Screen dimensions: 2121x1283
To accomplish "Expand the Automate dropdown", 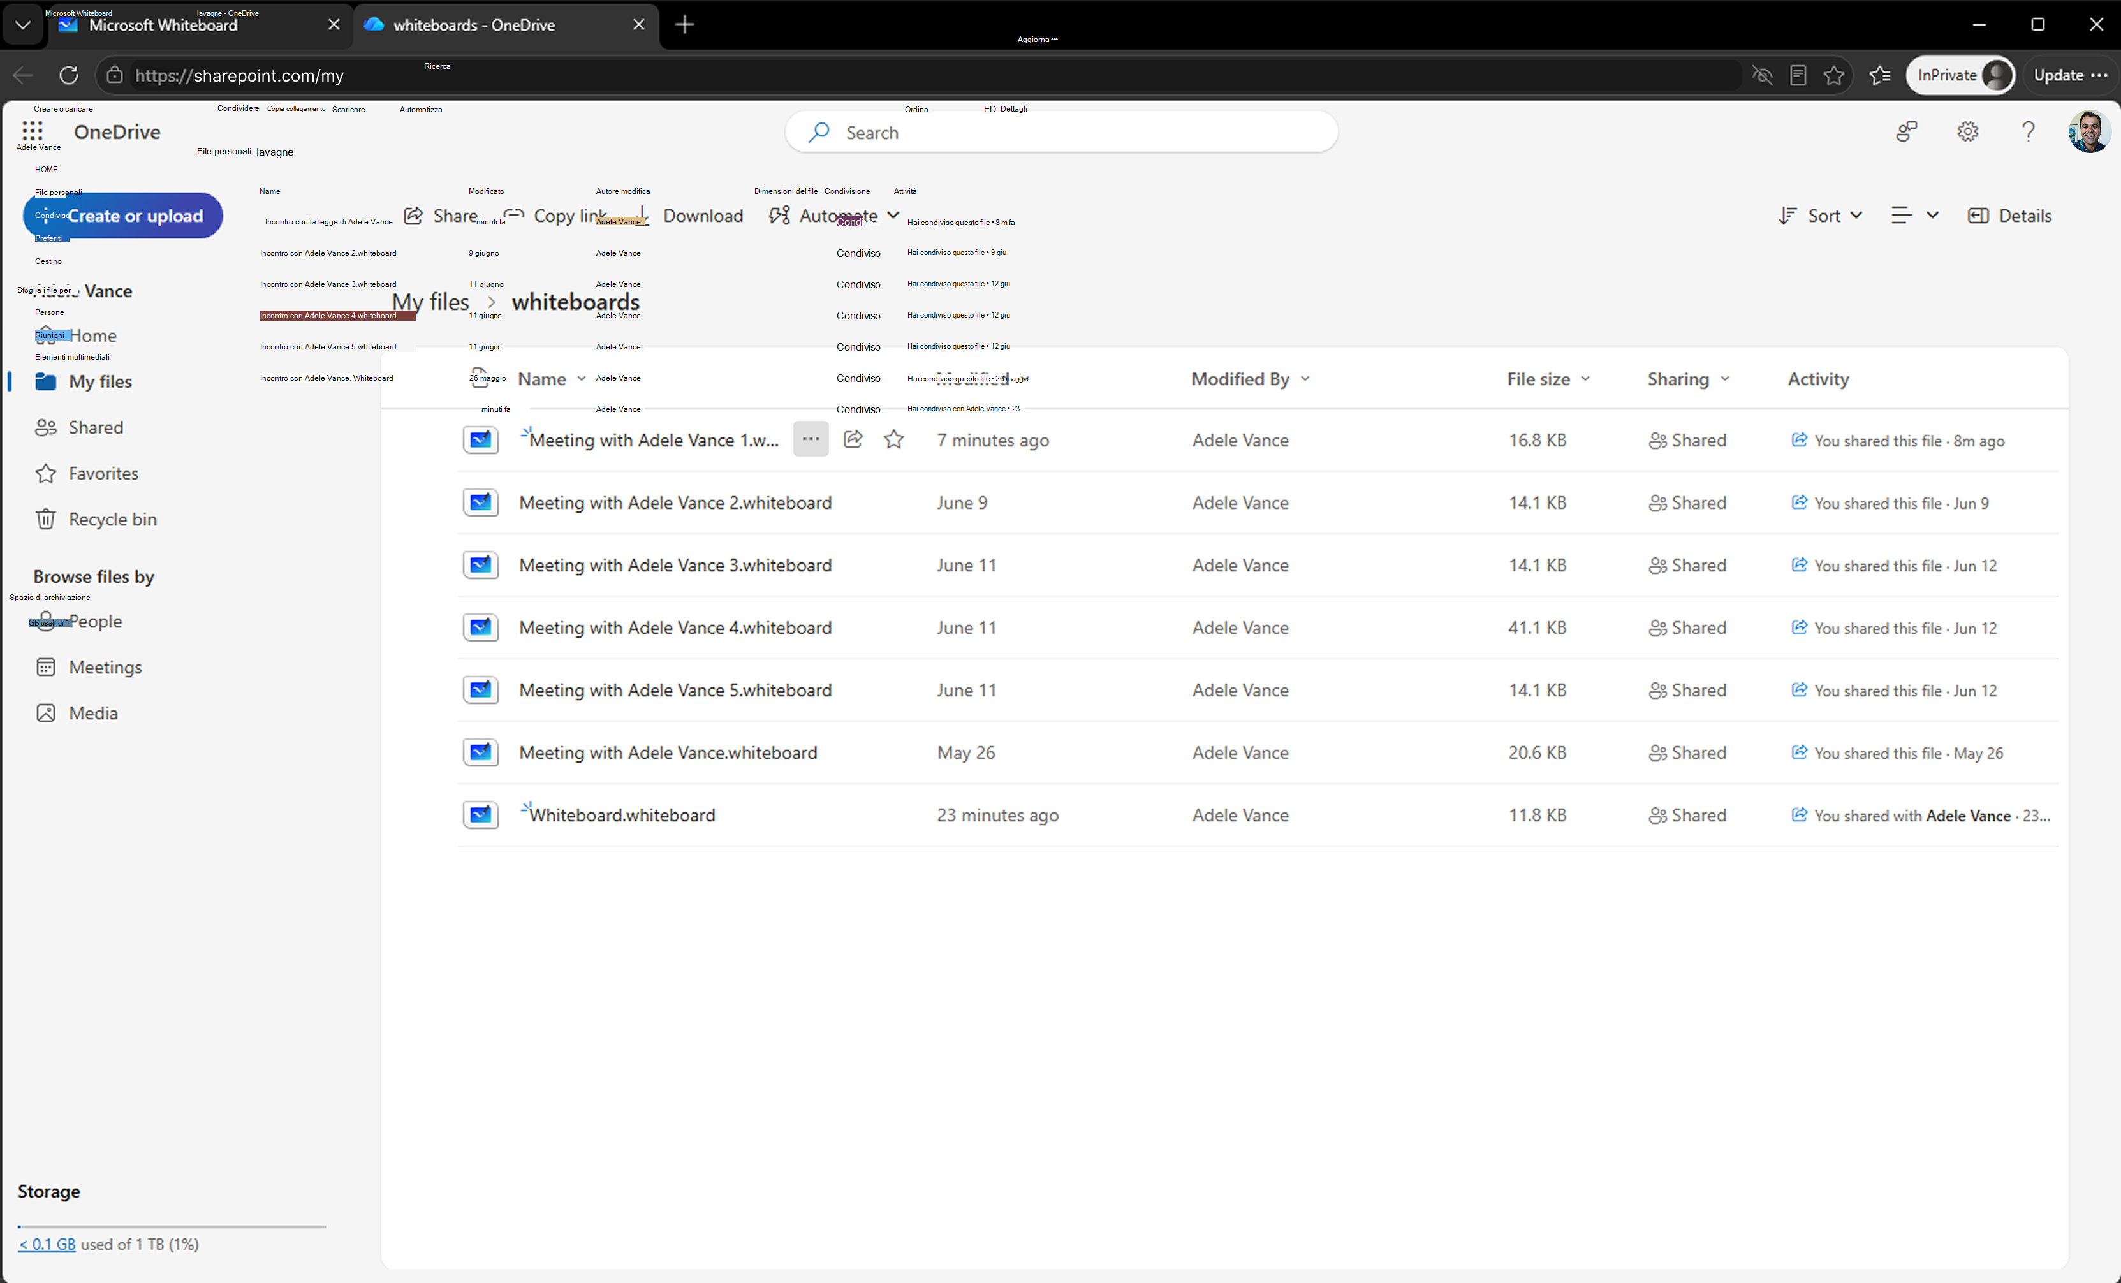I will 893,215.
